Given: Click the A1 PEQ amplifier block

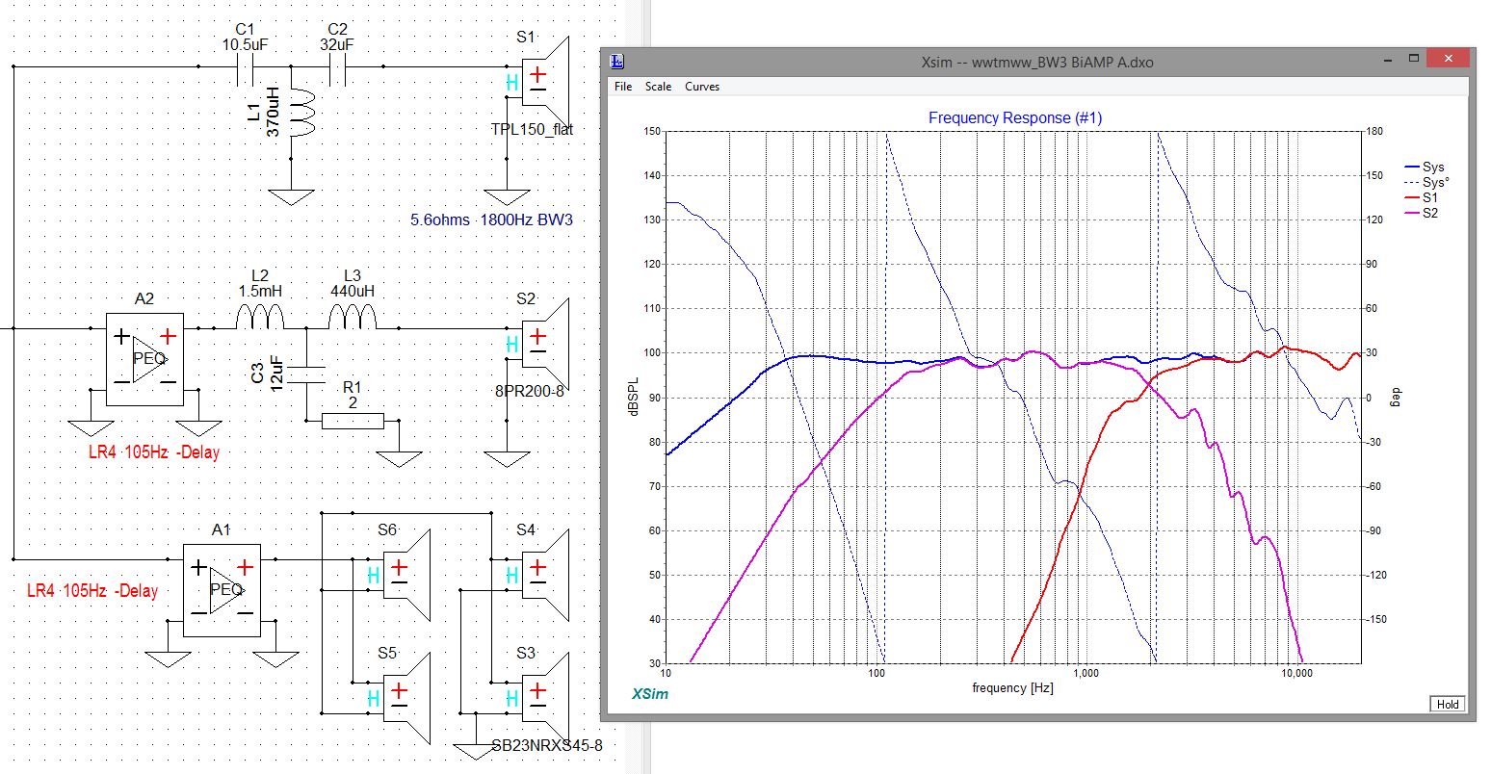Looking at the screenshot, I should (222, 589).
